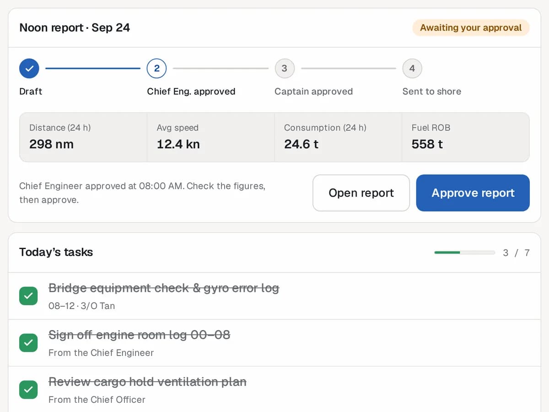Viewport: 549px width, 412px height.
Task: Click the Draft step label
Action: 31,91
